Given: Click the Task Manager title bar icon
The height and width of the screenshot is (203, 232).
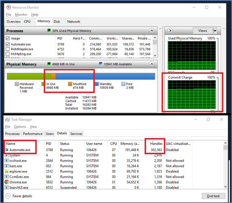Looking at the screenshot, I should click(x=7, y=119).
